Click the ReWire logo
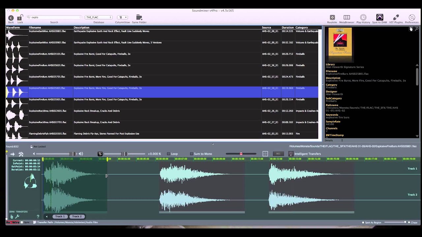The image size is (422, 237). click(13, 223)
